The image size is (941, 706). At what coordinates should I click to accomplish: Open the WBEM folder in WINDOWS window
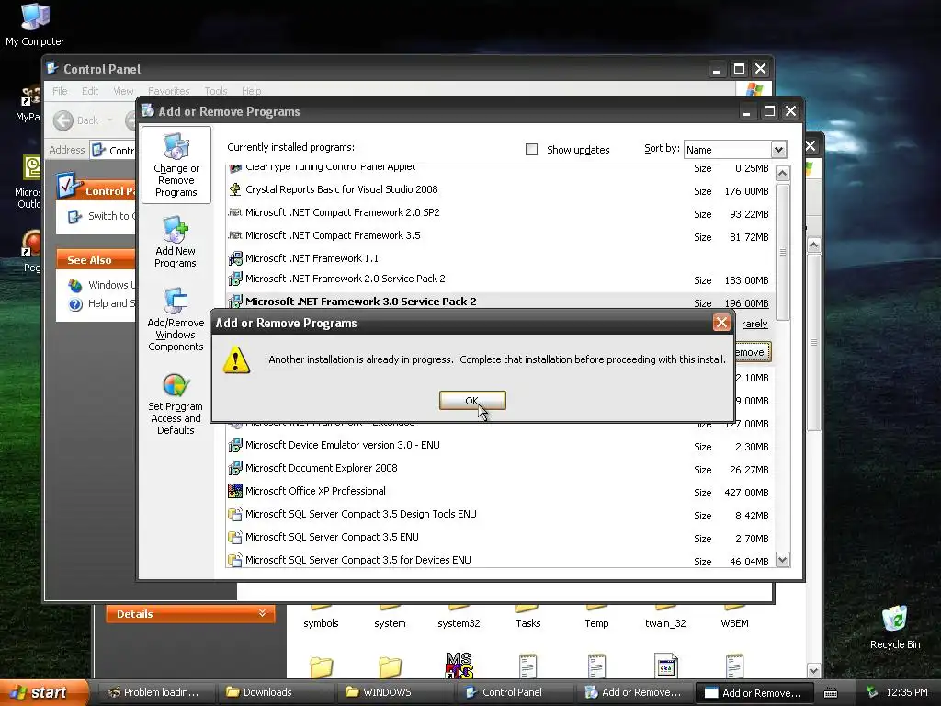tap(734, 617)
